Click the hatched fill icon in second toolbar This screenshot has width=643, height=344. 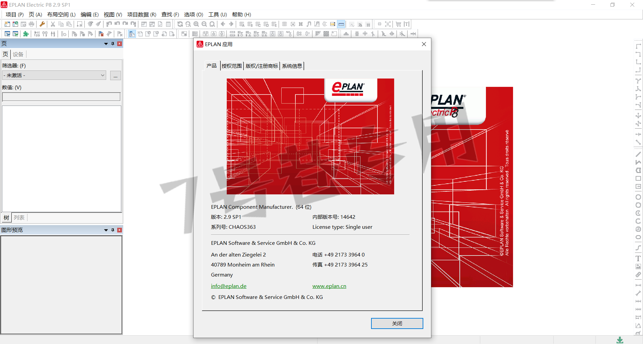click(326, 34)
